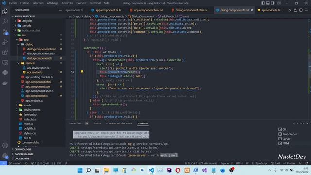This screenshot has width=311, height=175.
Task: Open the Explorer view in the activity bar
Action: [x=5, y=11]
